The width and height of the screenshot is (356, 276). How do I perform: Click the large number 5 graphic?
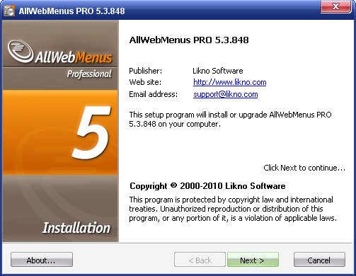tap(92, 133)
